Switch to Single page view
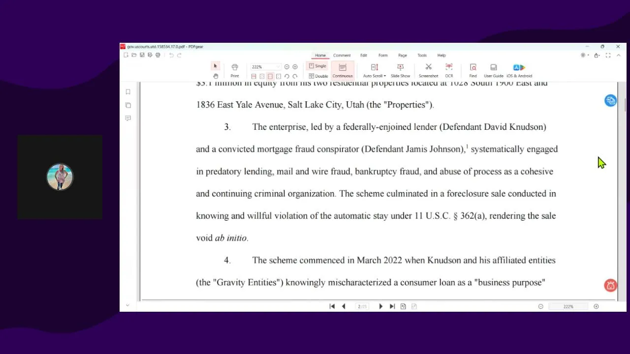Screen dimensions: 630x354 pyautogui.click(x=317, y=66)
